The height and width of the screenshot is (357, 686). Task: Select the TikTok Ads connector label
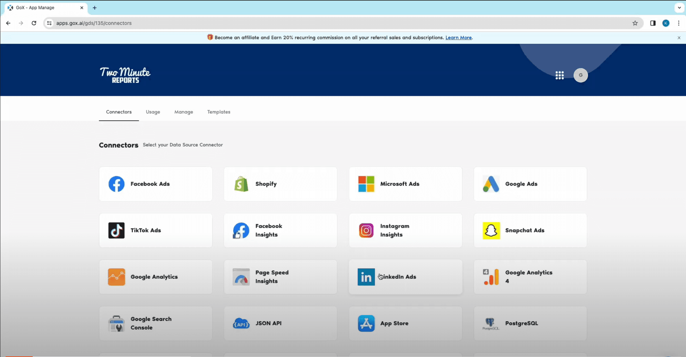(x=145, y=230)
